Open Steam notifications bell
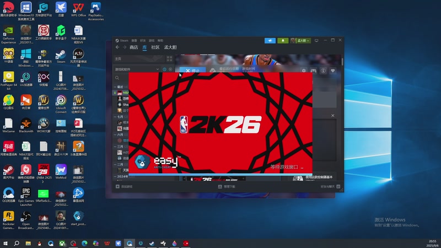This screenshot has width=441, height=248. tap(283, 41)
